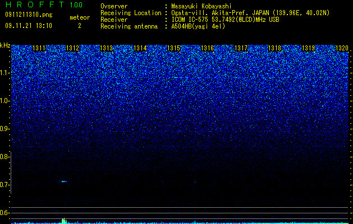
Task: Select the 0911211310.png filename label
Action: (x=29, y=15)
